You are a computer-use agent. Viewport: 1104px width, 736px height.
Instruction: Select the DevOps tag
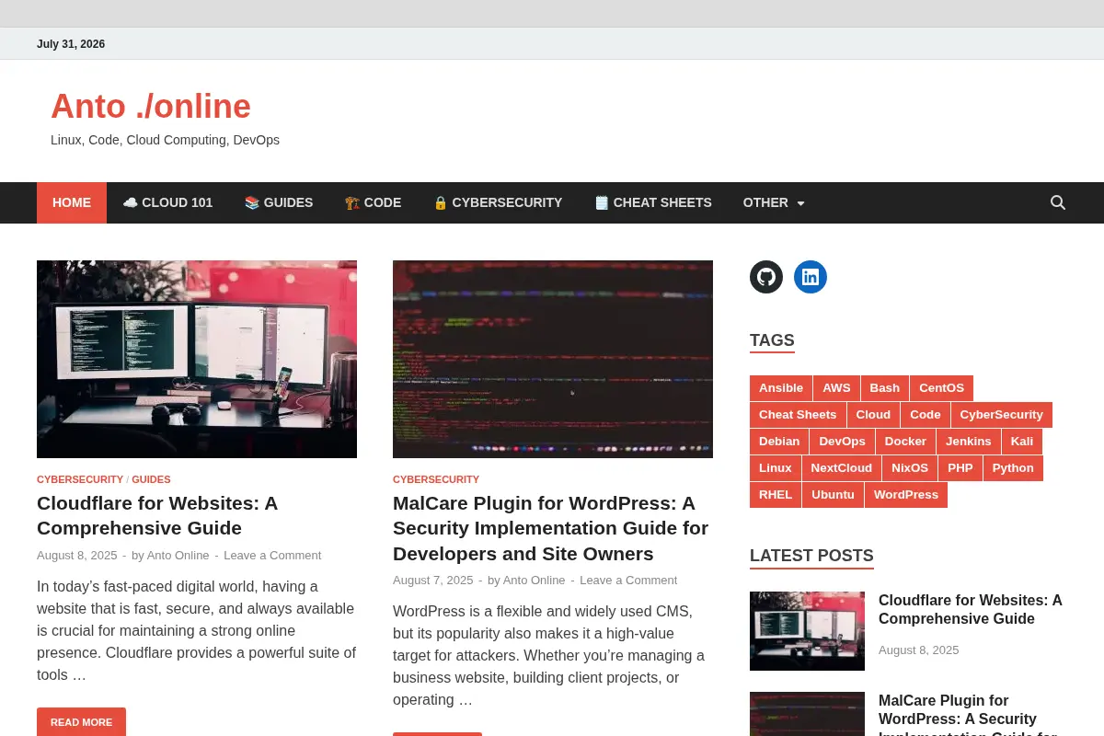(x=843, y=442)
